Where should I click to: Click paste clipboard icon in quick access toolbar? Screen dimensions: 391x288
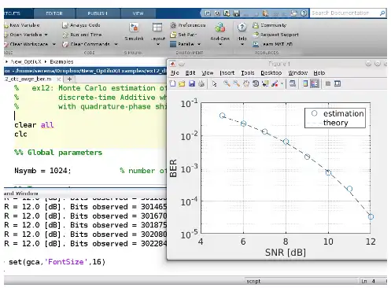[265, 13]
